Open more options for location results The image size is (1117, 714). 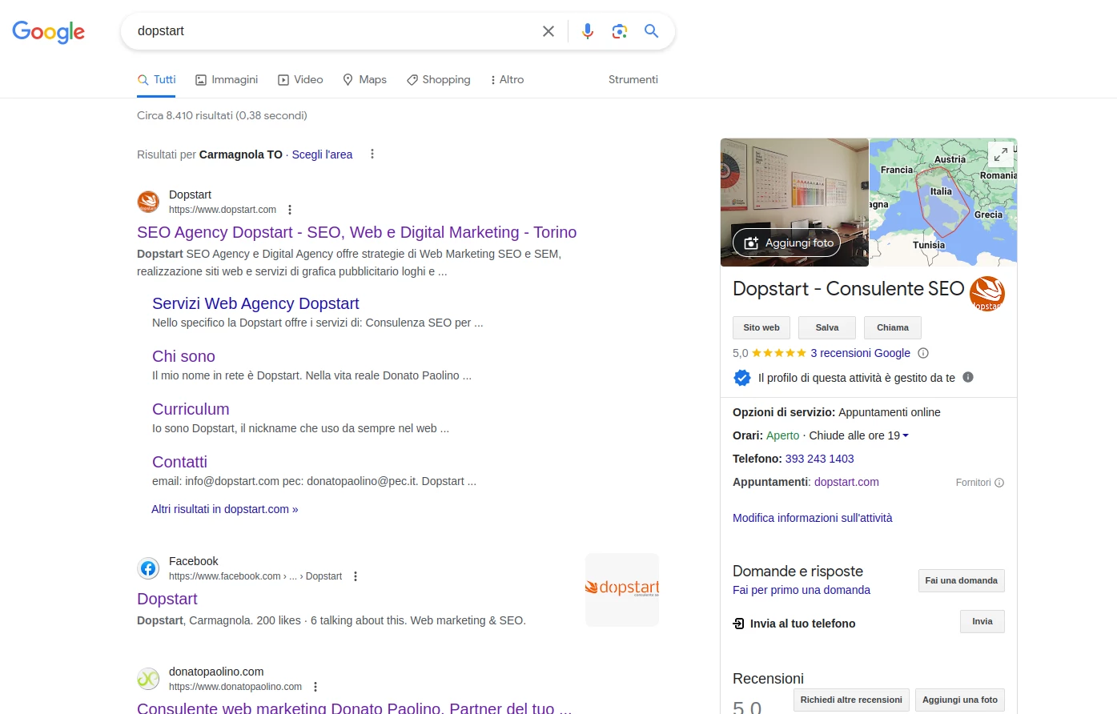(x=372, y=154)
